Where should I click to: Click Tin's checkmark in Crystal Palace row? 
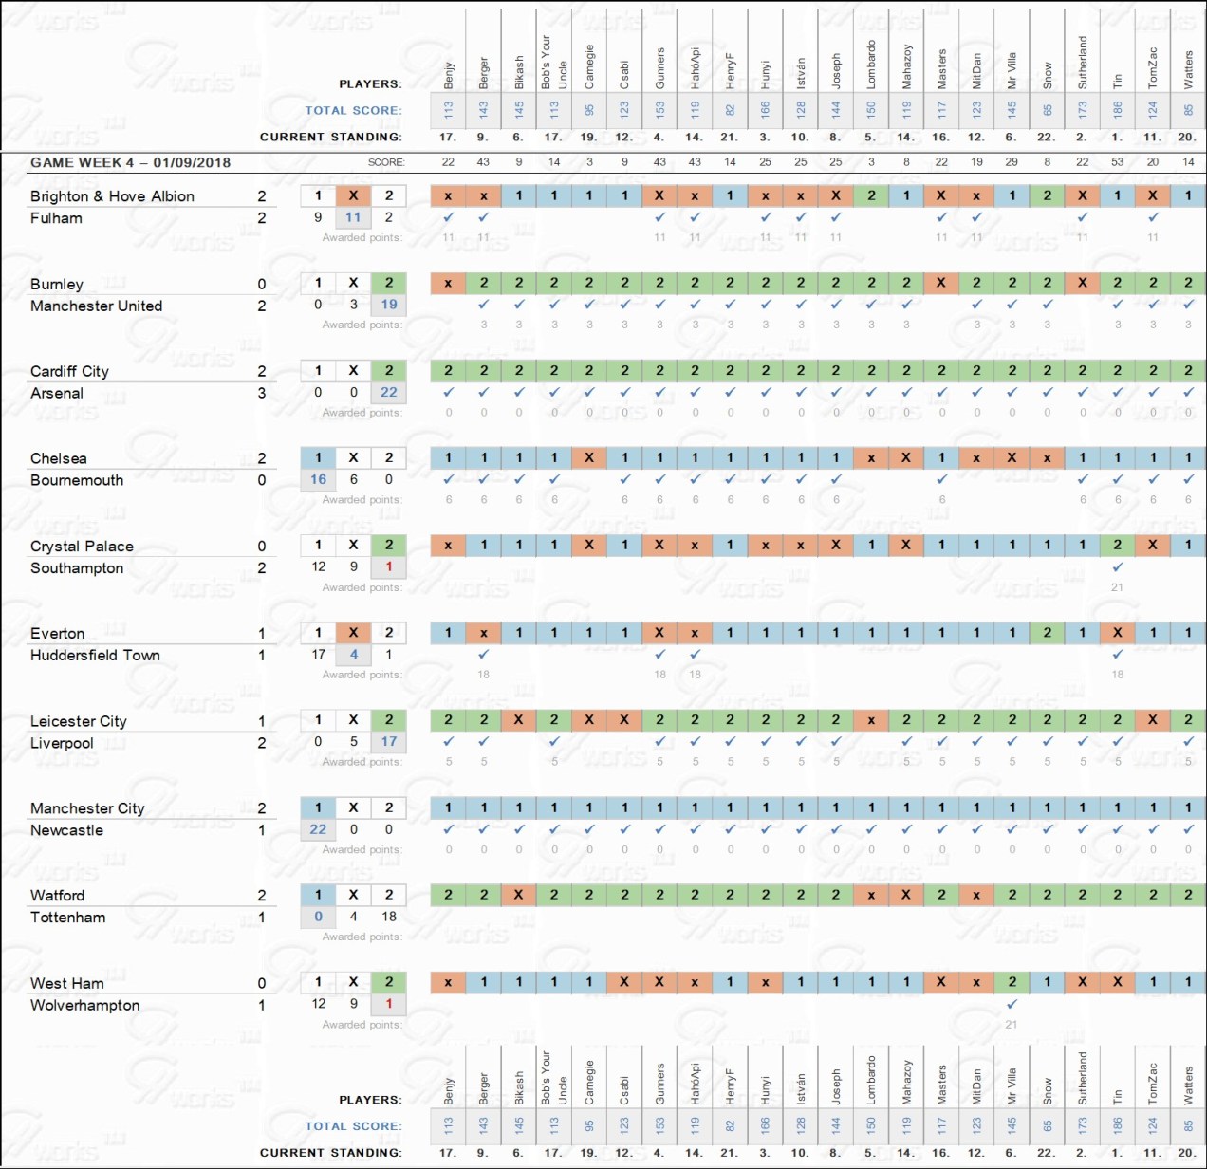click(x=1117, y=566)
